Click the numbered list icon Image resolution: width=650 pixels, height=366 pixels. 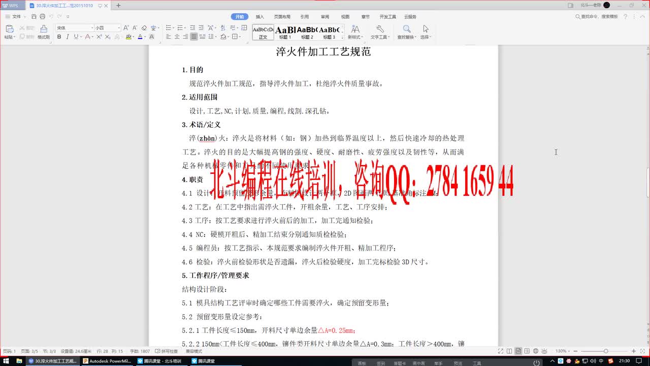pyautogui.click(x=180, y=28)
